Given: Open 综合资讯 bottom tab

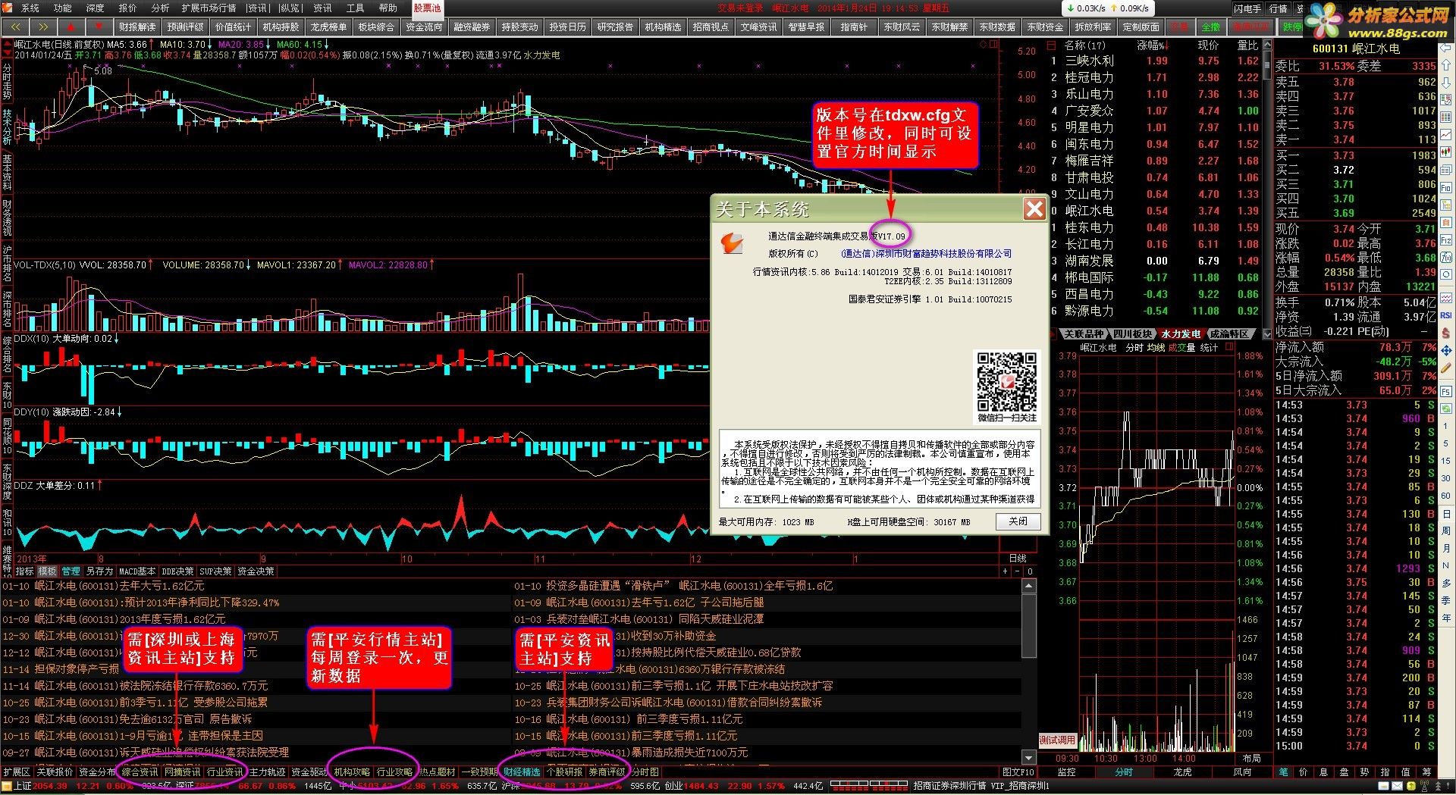Looking at the screenshot, I should point(140,772).
